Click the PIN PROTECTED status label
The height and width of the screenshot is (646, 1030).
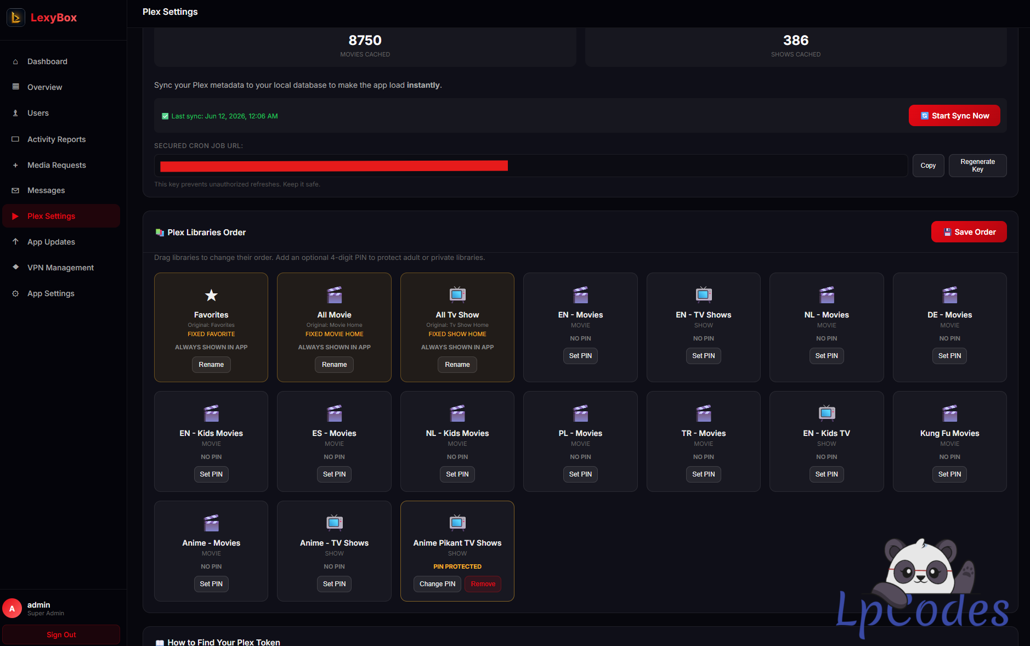(457, 566)
